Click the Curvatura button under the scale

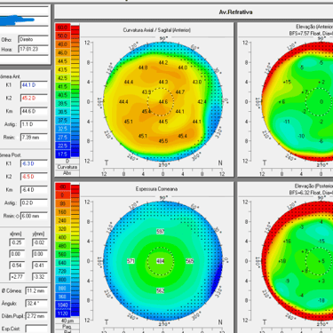coord(67,167)
